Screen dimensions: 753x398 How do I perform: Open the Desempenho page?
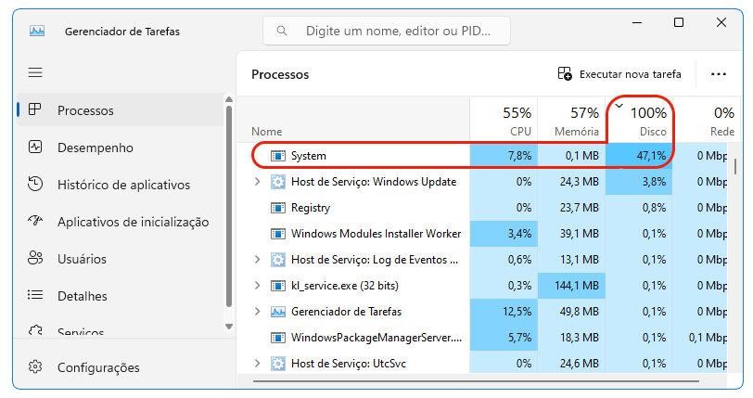pos(121,148)
